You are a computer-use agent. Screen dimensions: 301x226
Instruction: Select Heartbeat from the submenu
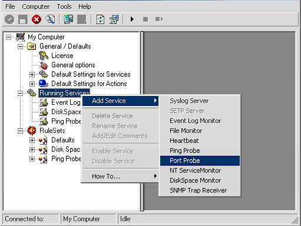(200, 141)
